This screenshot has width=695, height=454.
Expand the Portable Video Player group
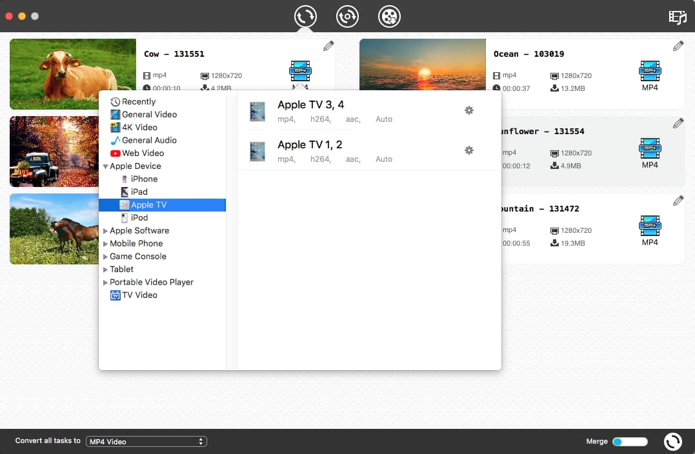point(105,282)
